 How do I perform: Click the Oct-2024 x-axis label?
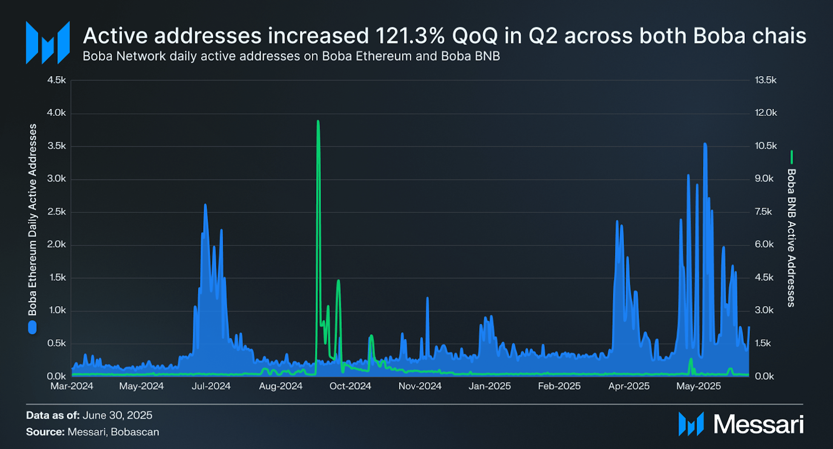click(x=350, y=386)
